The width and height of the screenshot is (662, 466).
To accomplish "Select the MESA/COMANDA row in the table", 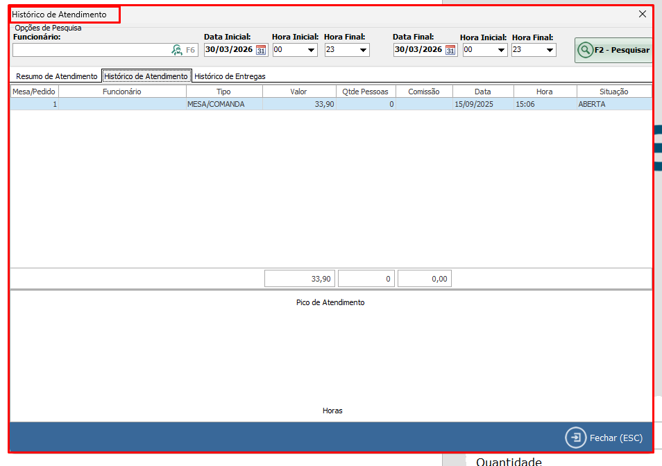I will 215,104.
